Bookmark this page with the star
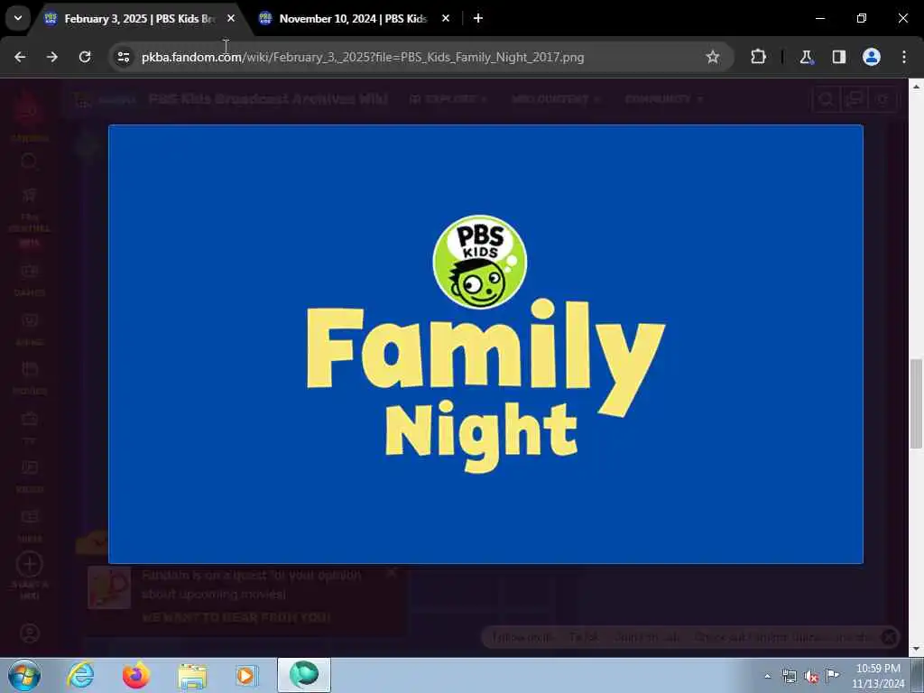This screenshot has height=693, width=924. 713,57
